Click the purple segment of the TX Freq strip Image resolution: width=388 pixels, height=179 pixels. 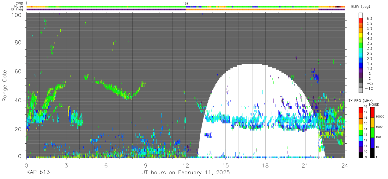[x=106, y=9]
